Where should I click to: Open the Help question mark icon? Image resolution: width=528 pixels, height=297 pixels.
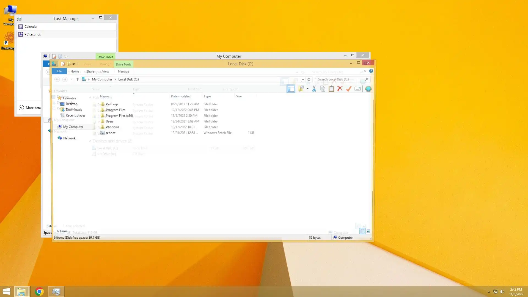(x=371, y=71)
